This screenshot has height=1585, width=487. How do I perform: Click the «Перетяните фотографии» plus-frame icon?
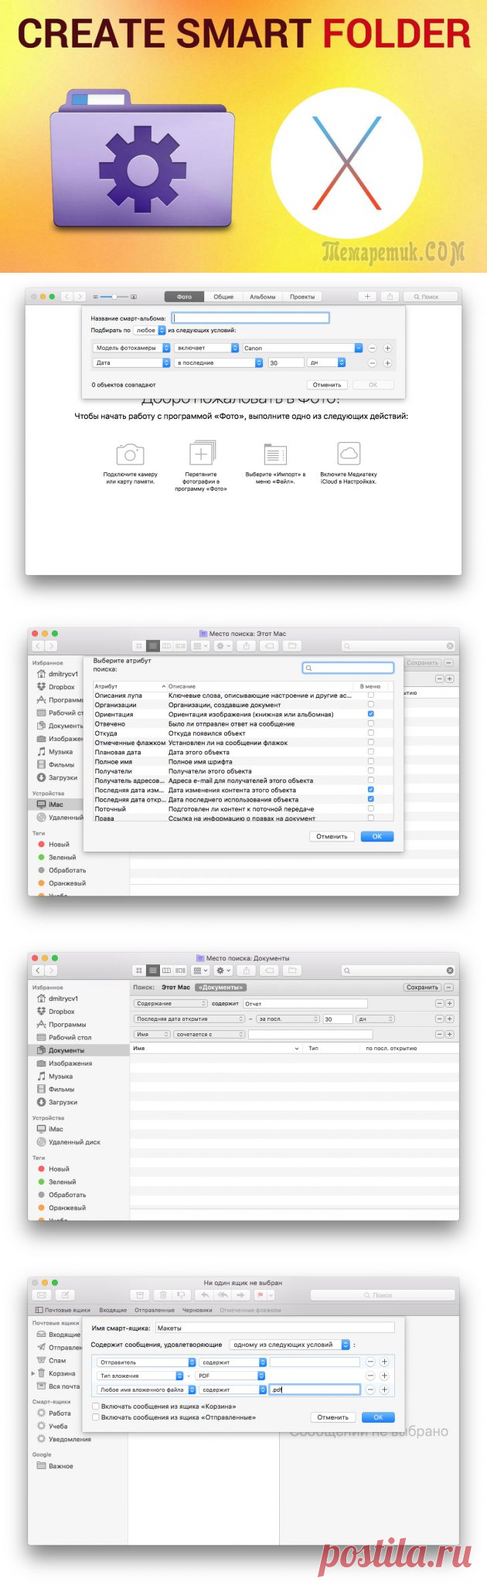203,453
